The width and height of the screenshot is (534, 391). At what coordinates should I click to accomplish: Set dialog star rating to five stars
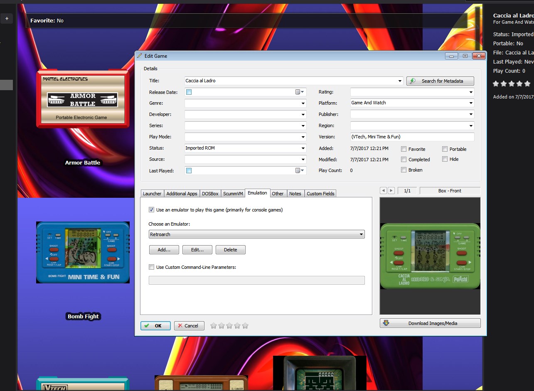pyautogui.click(x=245, y=326)
